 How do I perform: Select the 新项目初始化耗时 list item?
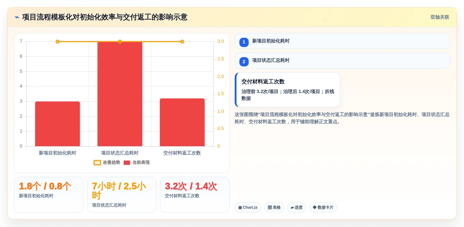click(x=342, y=41)
